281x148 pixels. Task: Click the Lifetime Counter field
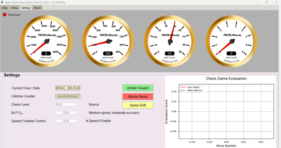pos(68,96)
